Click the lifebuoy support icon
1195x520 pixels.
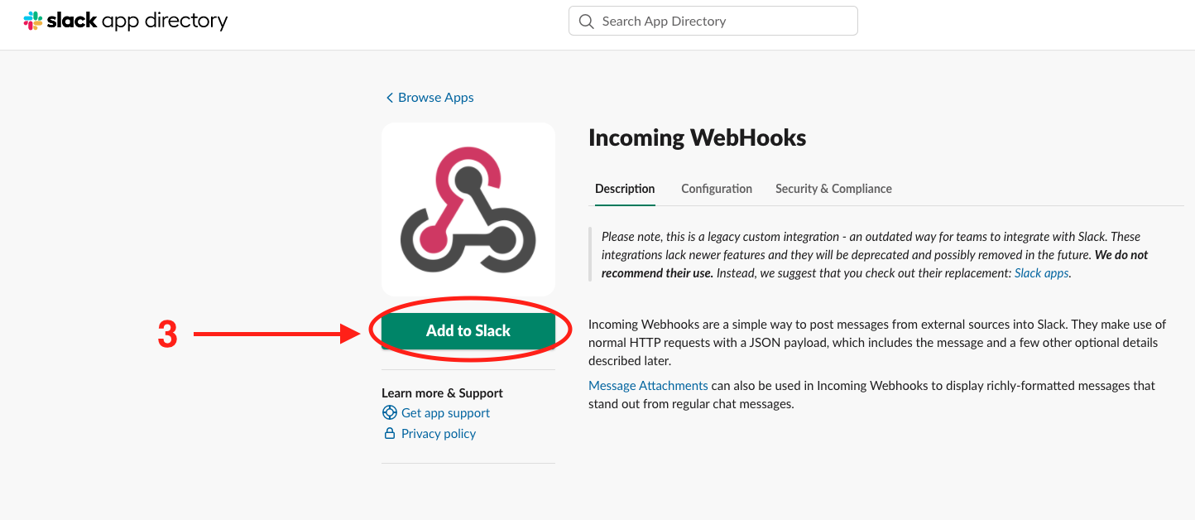(x=389, y=413)
